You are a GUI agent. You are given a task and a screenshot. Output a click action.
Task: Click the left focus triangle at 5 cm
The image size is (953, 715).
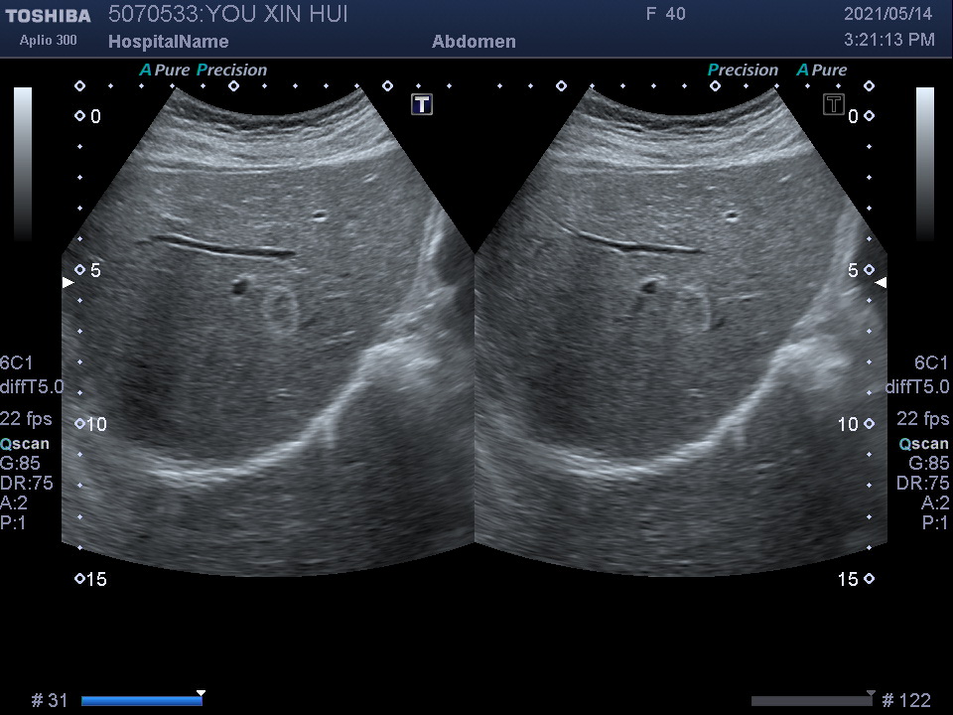[x=68, y=283]
